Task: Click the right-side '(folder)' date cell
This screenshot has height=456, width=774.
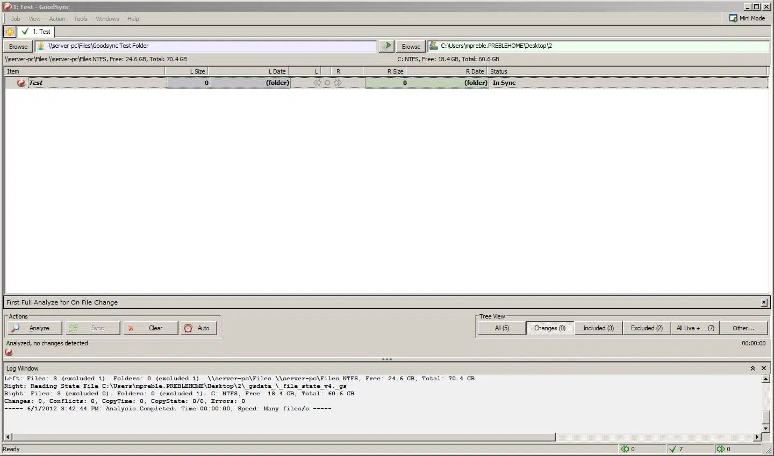Action: pos(476,83)
